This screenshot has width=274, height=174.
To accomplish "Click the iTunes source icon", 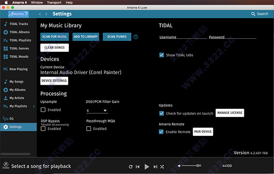I will pos(6,165).
